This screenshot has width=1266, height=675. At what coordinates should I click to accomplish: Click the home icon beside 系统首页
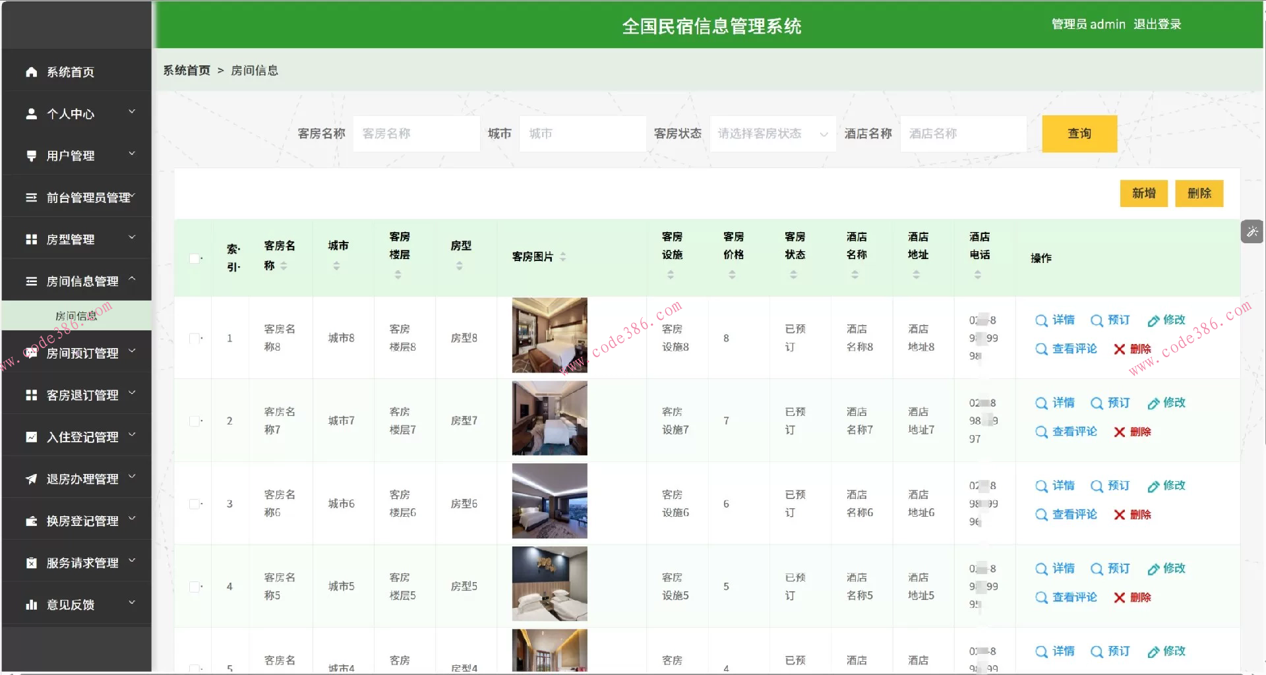(30, 71)
